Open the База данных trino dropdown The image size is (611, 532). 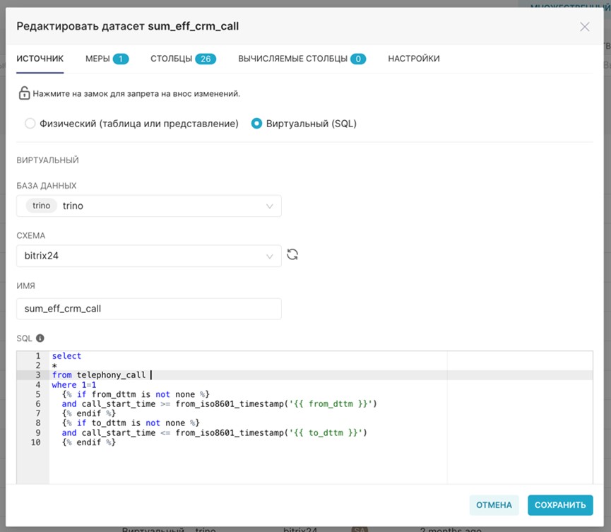point(148,206)
